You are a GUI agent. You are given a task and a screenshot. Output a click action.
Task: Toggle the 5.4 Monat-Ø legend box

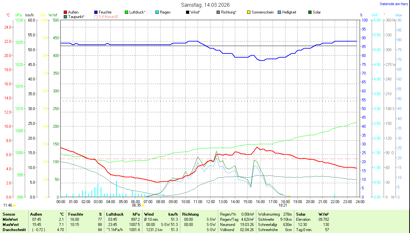click(96, 17)
